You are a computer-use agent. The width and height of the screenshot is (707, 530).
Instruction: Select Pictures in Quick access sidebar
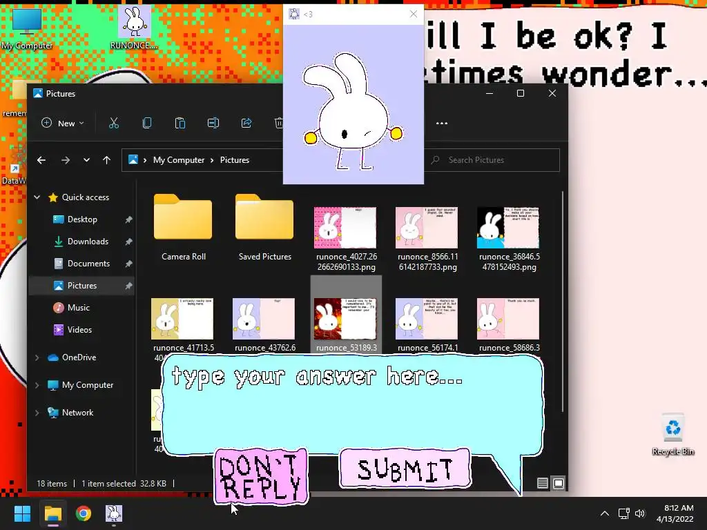pos(81,286)
